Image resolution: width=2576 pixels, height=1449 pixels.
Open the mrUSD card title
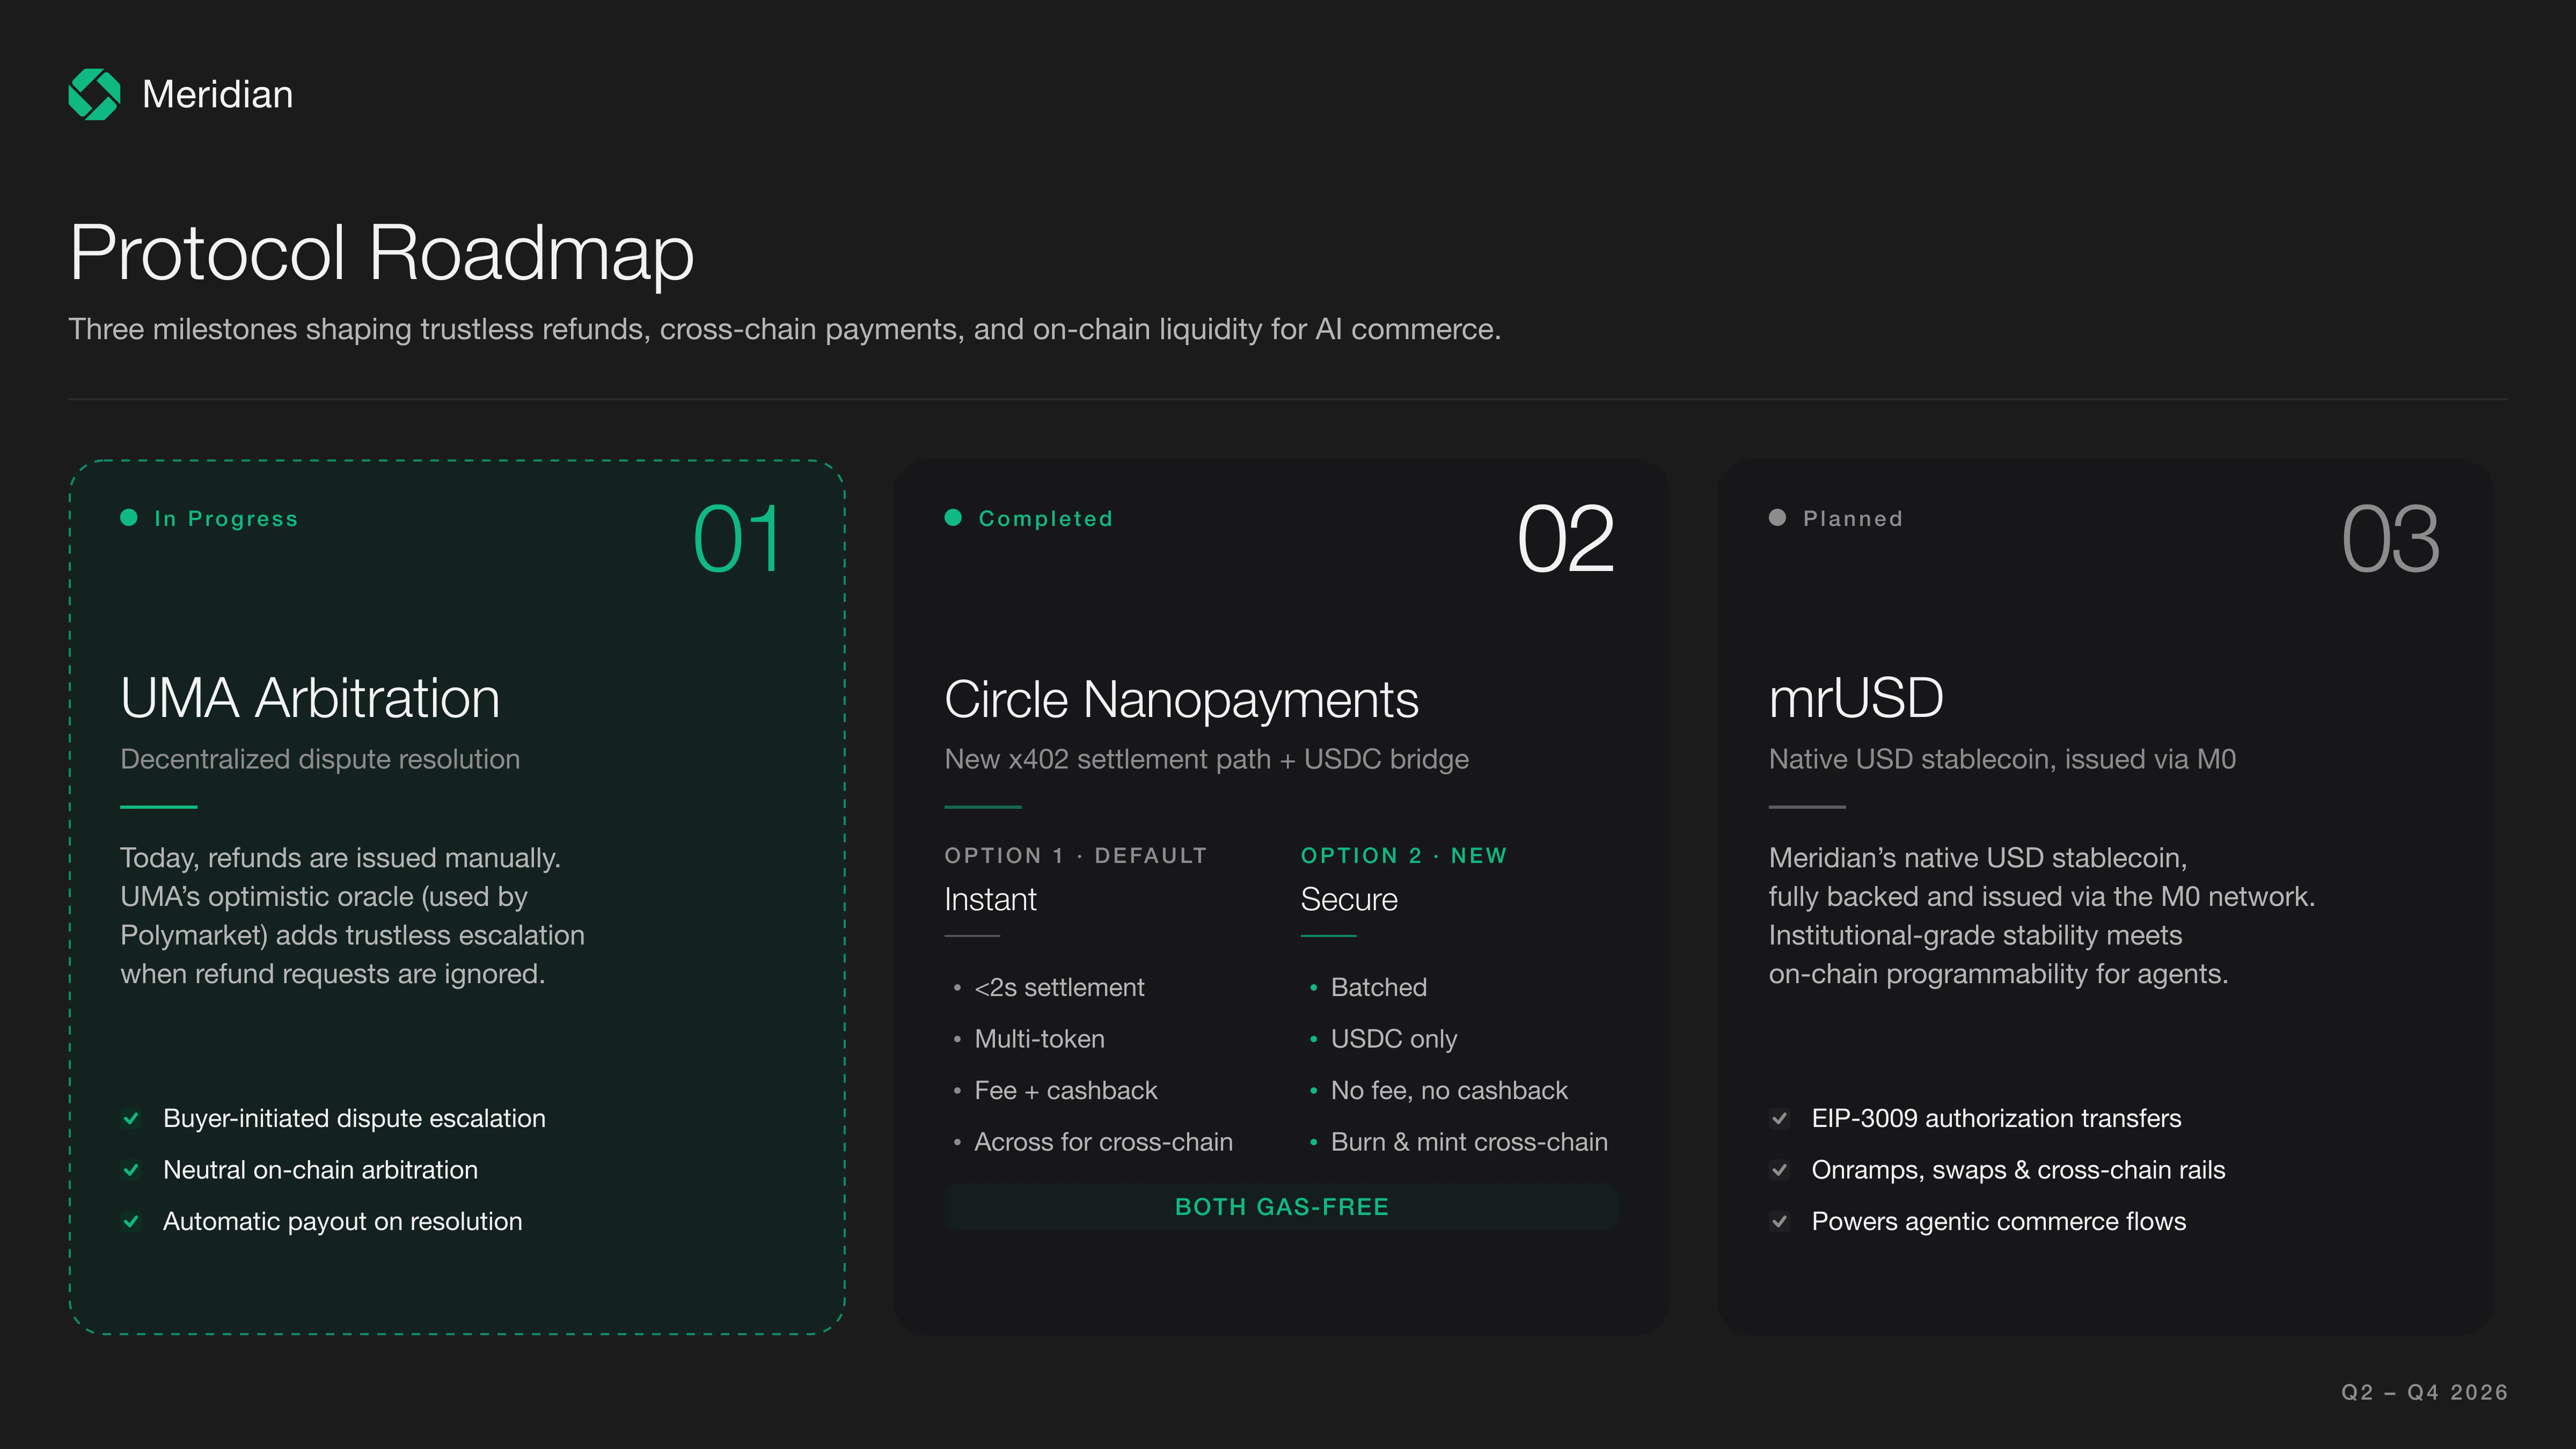tap(1856, 697)
